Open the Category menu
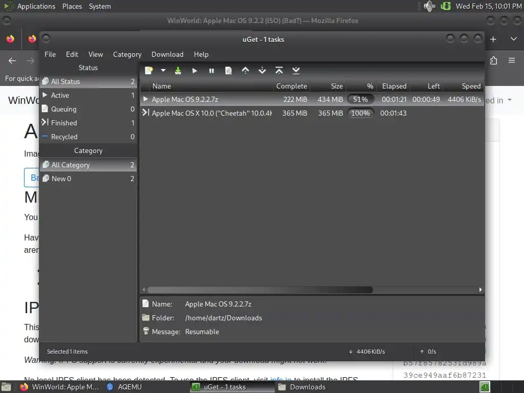524x393 pixels. tap(127, 54)
